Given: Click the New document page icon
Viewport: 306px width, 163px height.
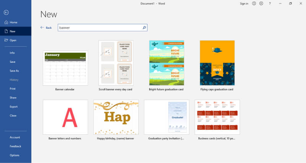Looking at the screenshot, I should pyautogui.click(x=6, y=31).
